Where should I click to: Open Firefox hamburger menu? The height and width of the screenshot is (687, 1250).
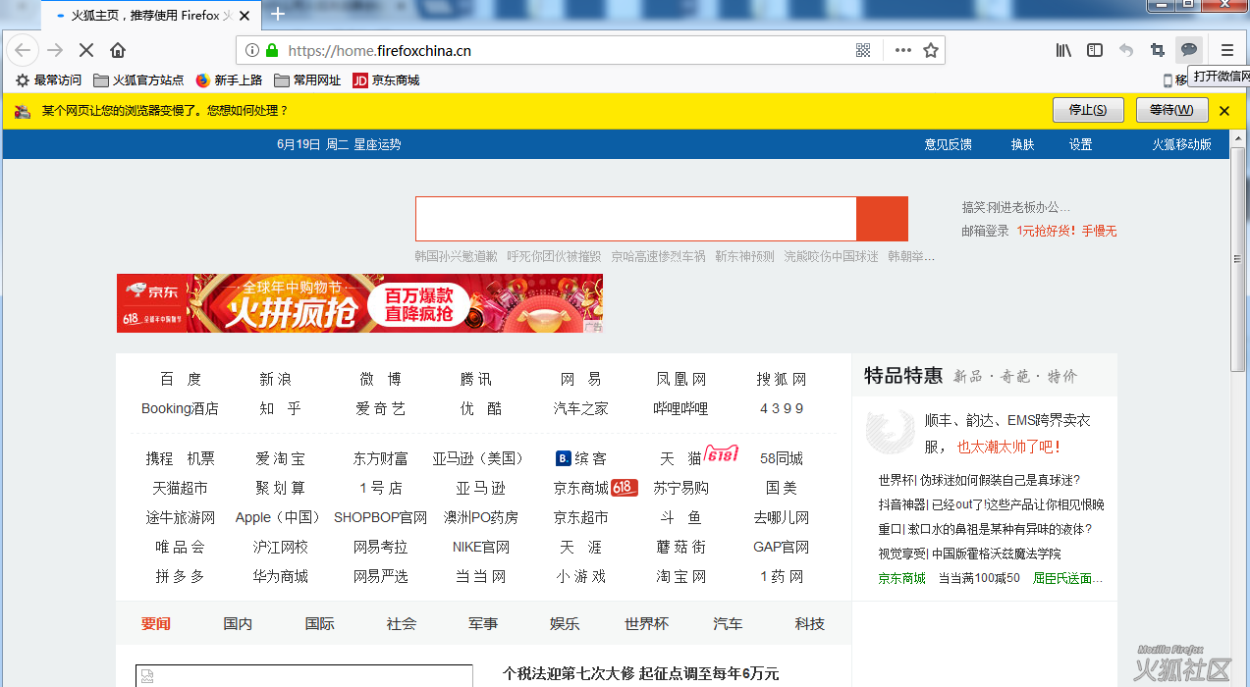(x=1227, y=50)
